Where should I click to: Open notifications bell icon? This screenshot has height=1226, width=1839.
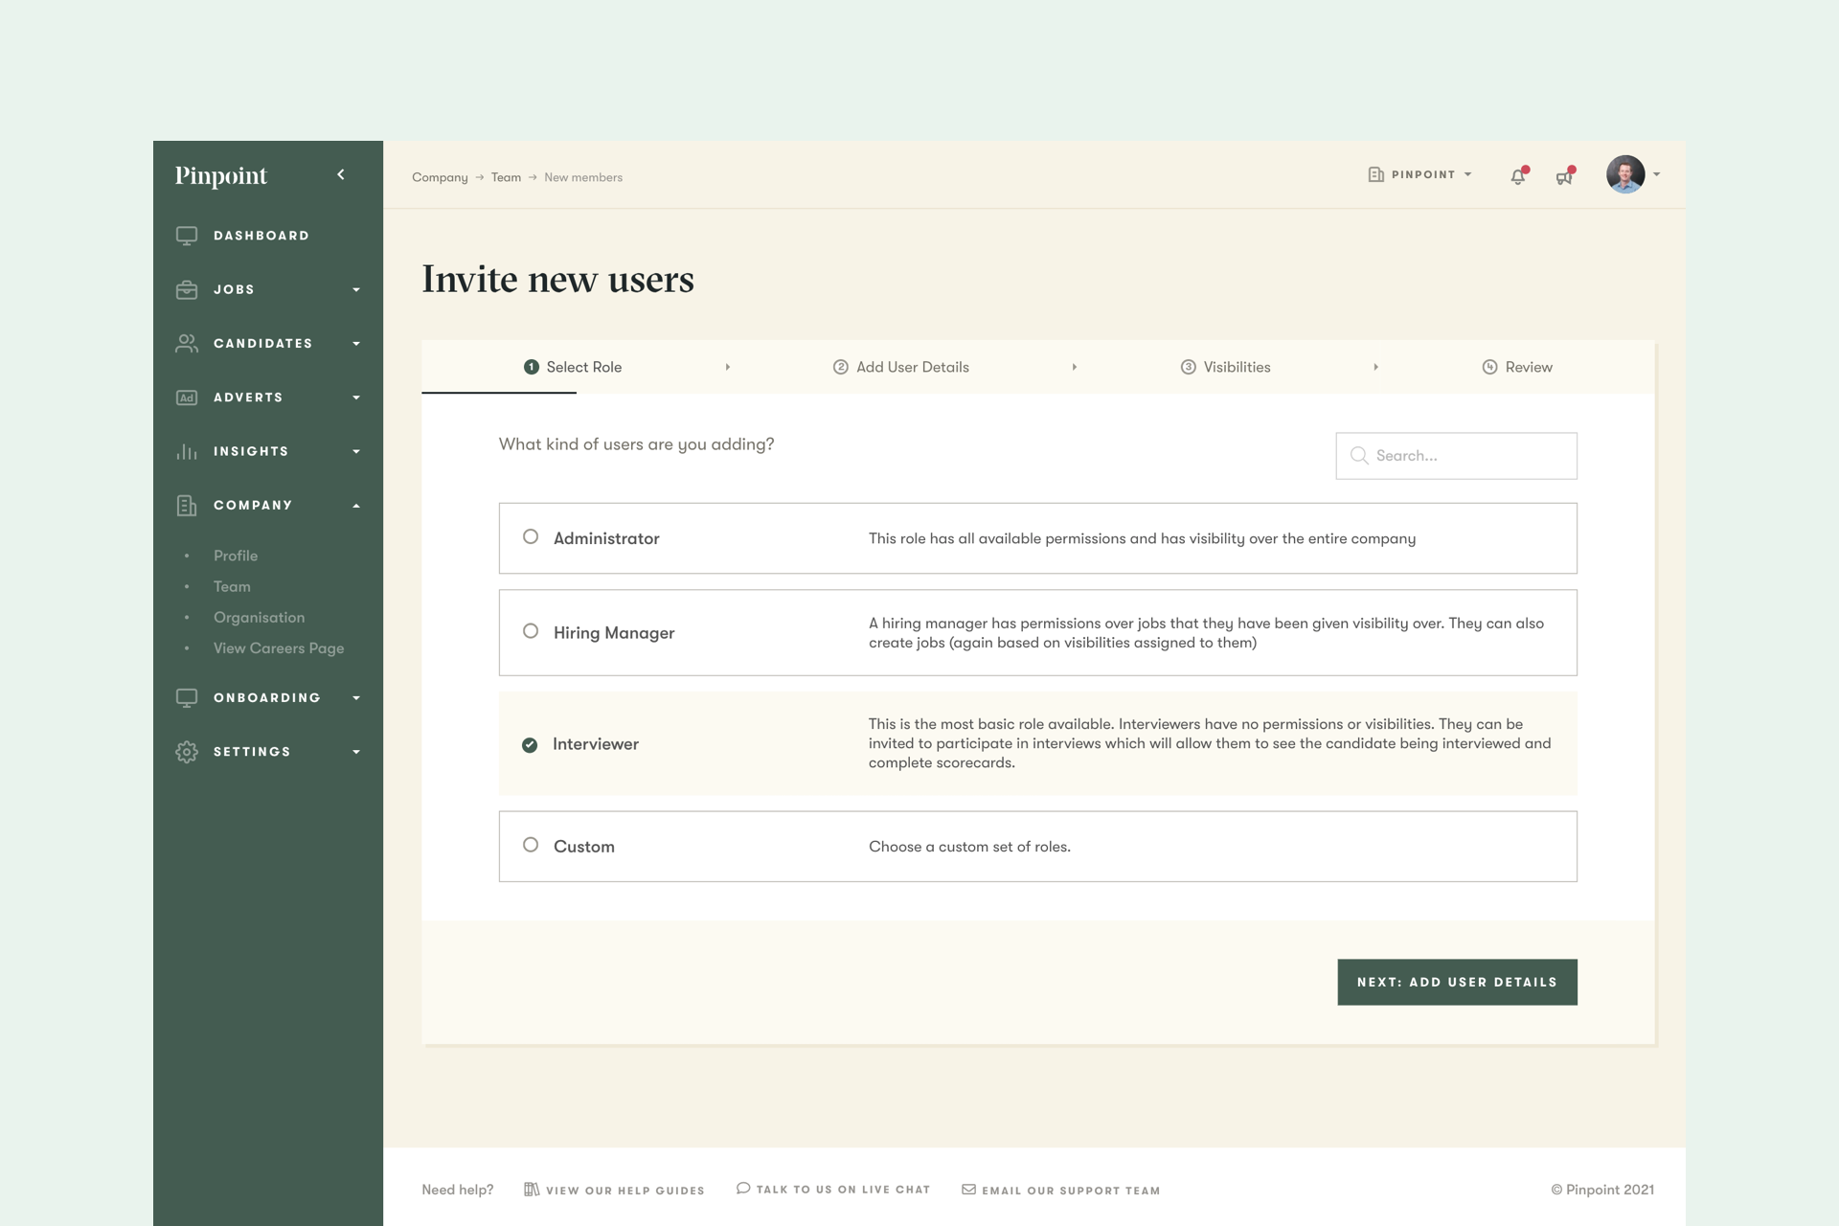[x=1518, y=176]
